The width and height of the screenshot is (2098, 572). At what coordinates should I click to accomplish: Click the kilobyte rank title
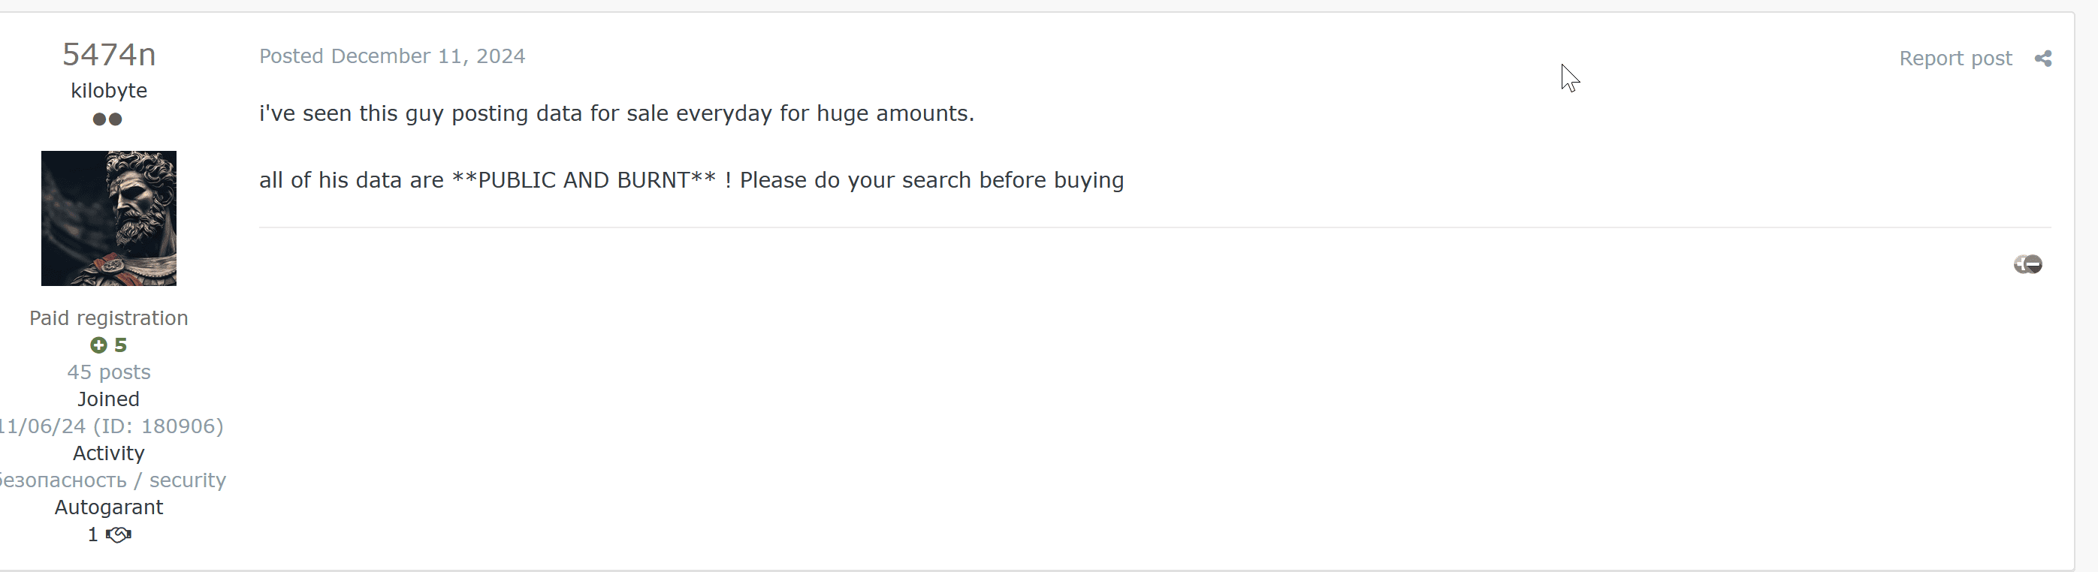[109, 90]
